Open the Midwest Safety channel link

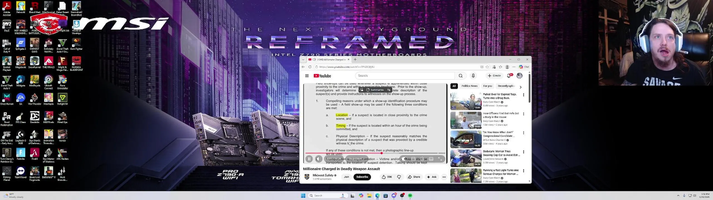323,175
